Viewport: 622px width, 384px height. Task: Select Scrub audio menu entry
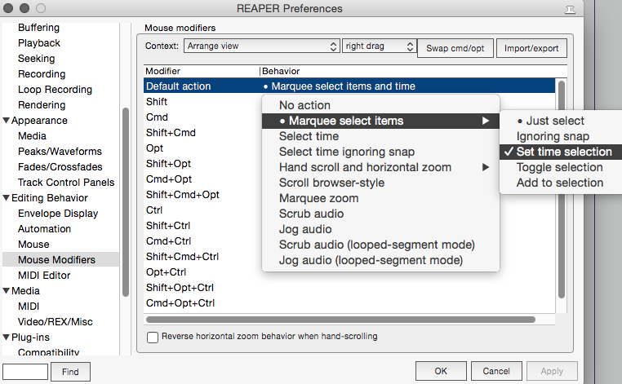coord(311,214)
